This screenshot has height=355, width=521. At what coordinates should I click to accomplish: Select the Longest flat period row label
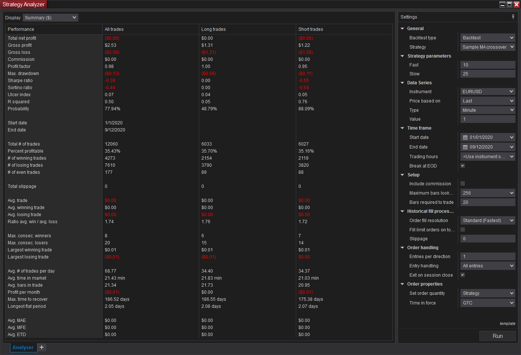tap(27, 306)
